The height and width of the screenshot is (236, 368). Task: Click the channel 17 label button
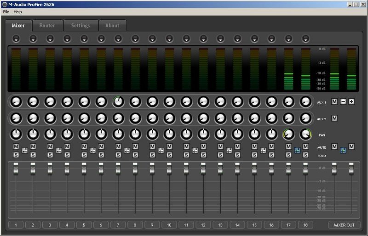288,225
